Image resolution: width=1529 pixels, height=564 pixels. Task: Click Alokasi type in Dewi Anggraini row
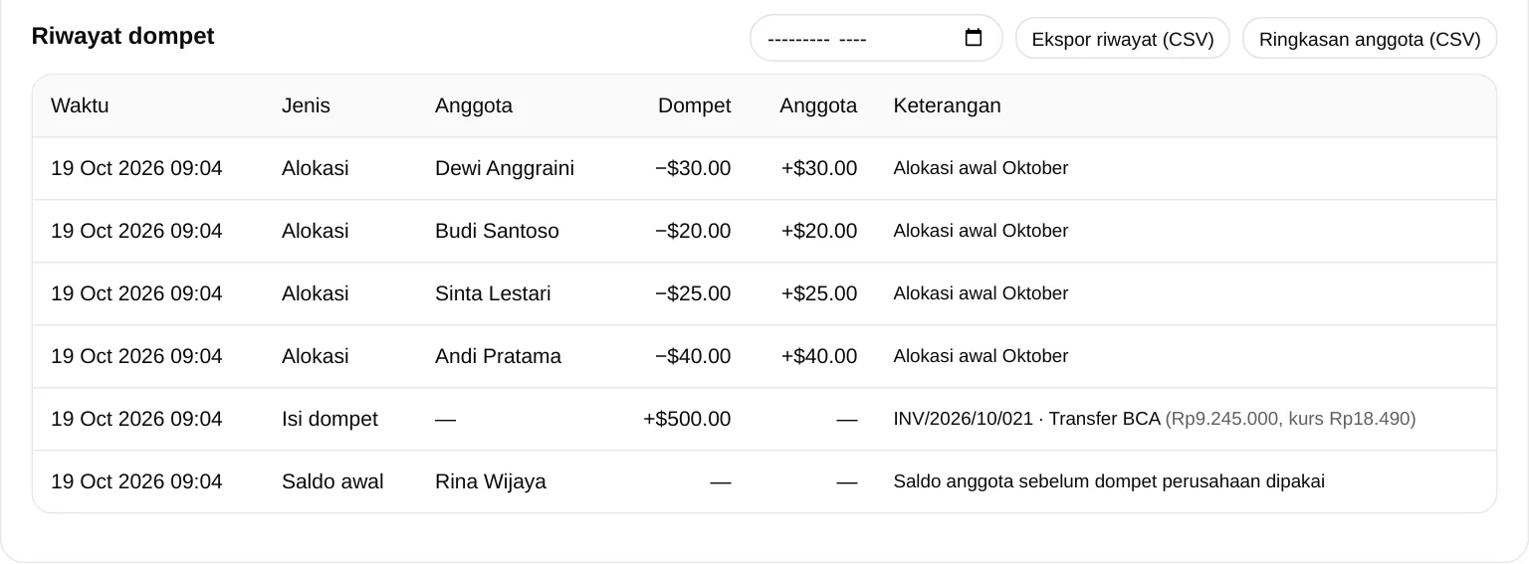click(x=316, y=168)
